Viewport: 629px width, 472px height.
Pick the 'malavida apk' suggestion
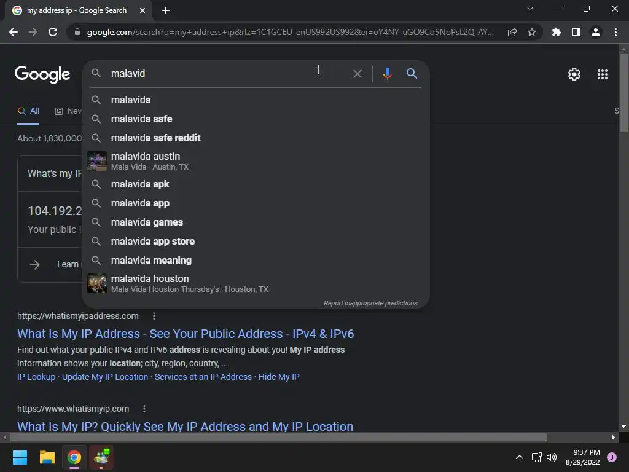coord(256,184)
